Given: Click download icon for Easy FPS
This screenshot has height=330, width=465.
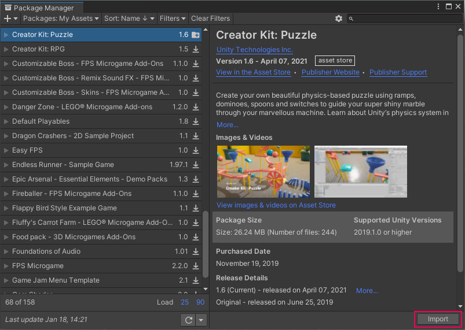Looking at the screenshot, I should (x=196, y=150).
